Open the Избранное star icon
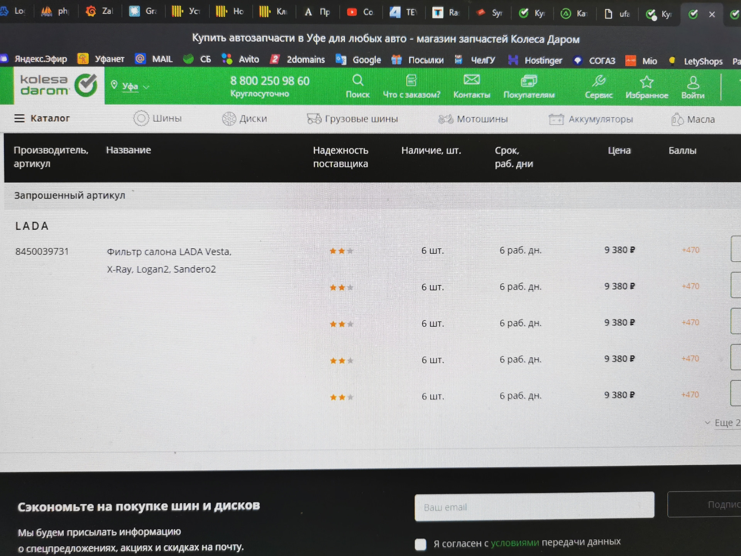Screen dimensions: 741x556 tap(646, 82)
